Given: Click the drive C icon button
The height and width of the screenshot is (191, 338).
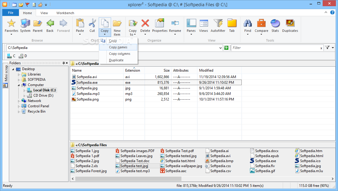Looking at the screenshot, I should pyautogui.click(x=11, y=56).
